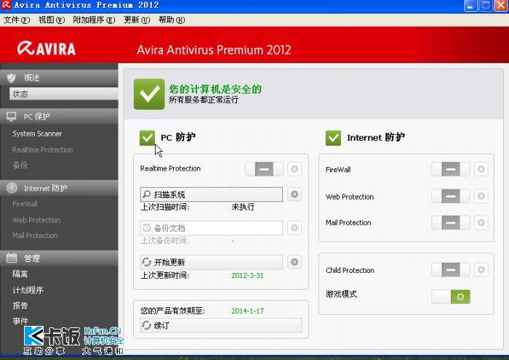Open 事件 events in sidebar
509x360 pixels.
click(x=20, y=321)
